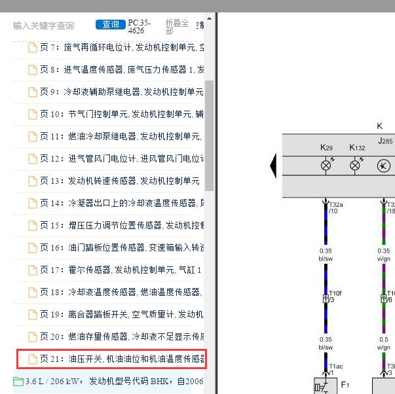The image size is (395, 394).
Task: Click the F1 oil pressure switch symbol
Action: [326, 386]
